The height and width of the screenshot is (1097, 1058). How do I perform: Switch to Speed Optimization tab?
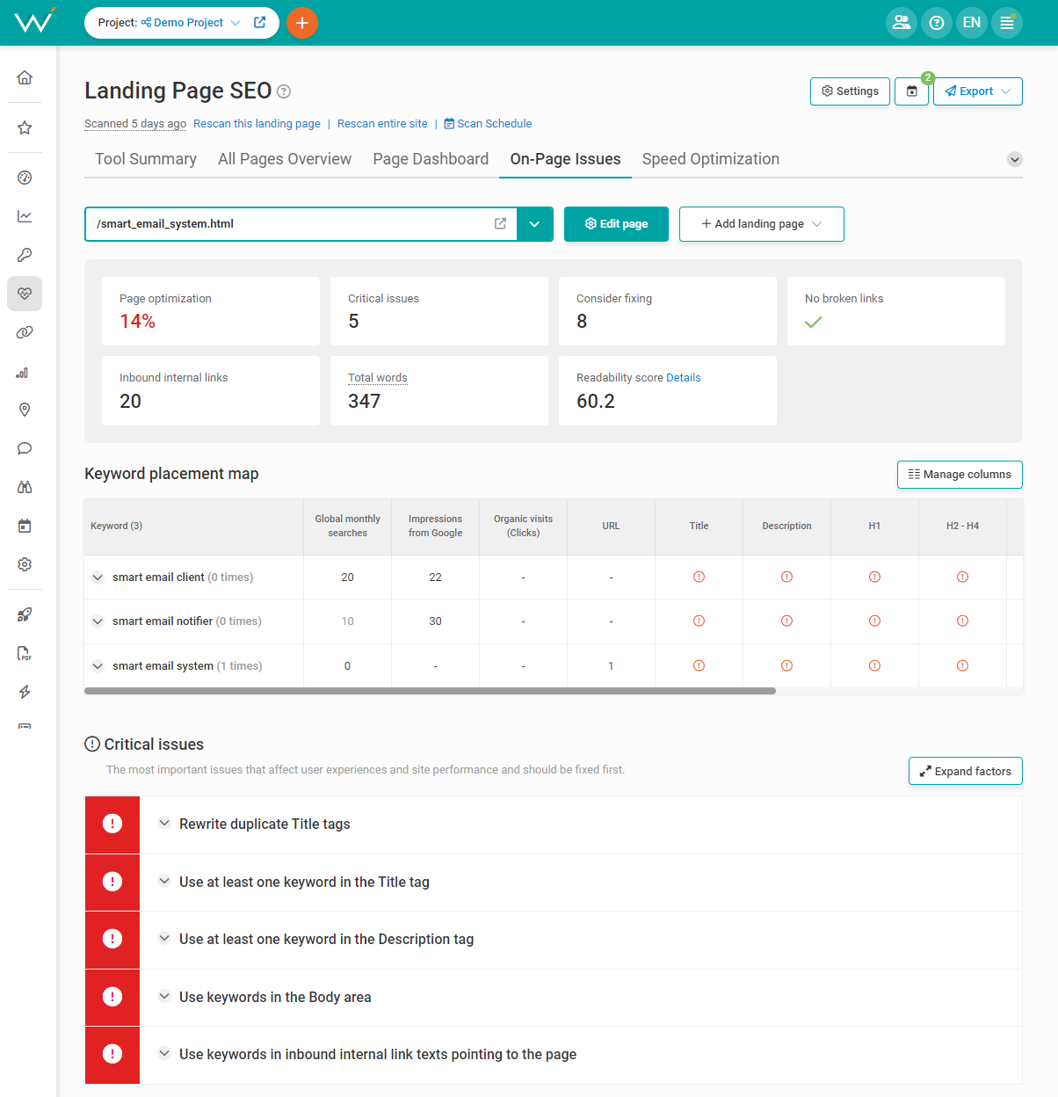click(x=711, y=159)
